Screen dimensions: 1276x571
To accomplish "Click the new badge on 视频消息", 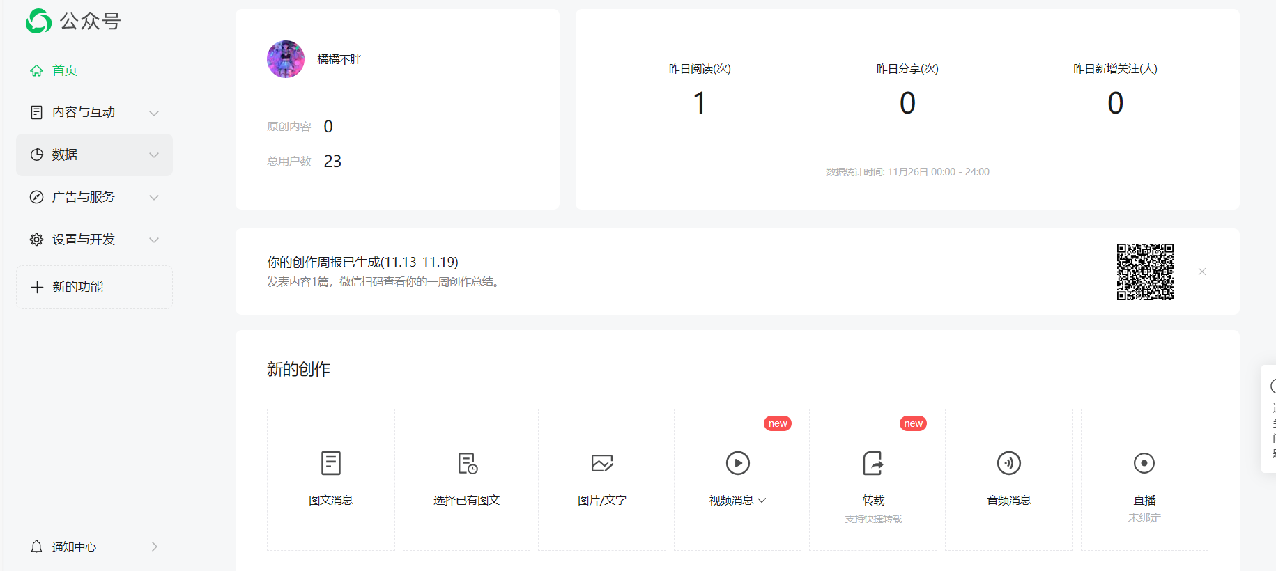I will tap(778, 423).
